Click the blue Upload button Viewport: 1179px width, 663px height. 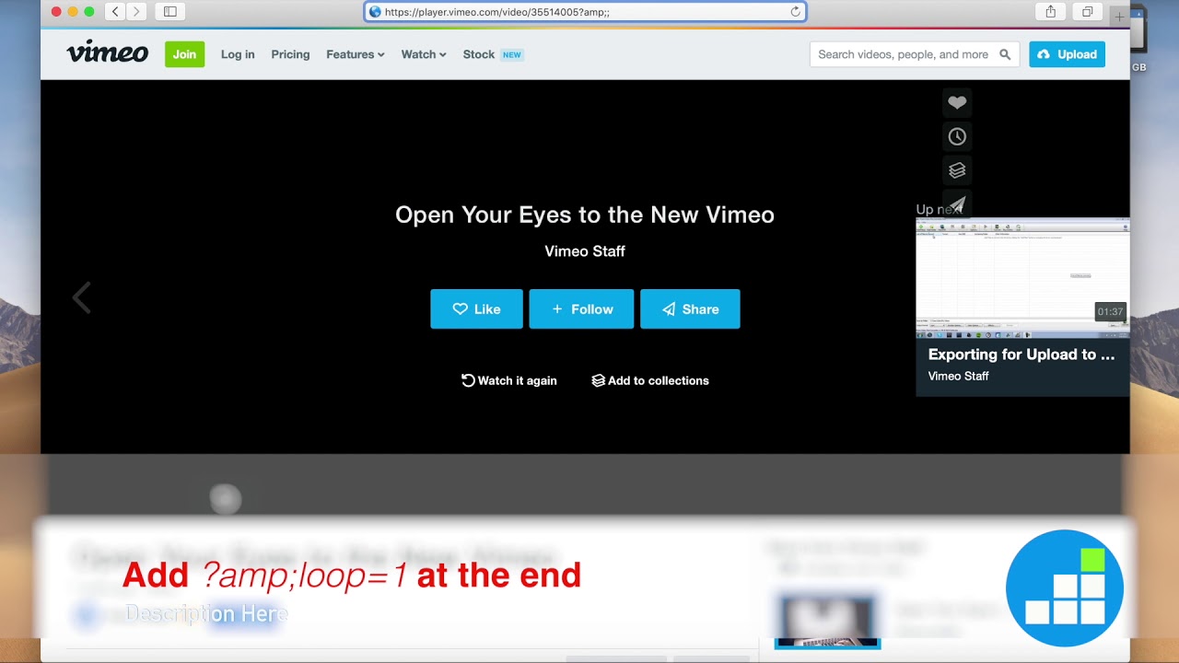[1067, 54]
